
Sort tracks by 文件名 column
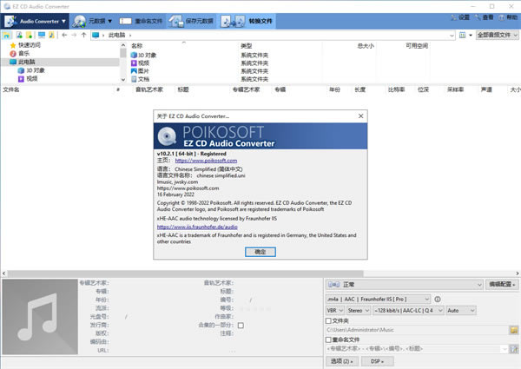[11, 89]
